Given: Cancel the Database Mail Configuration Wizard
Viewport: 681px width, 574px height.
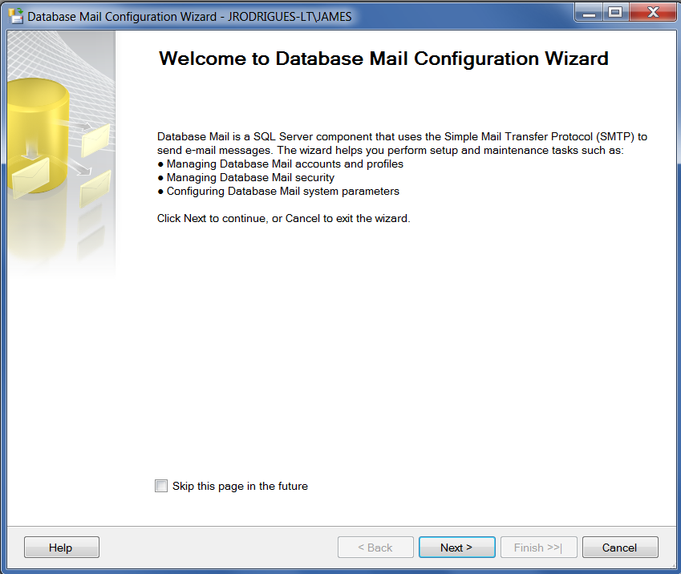Looking at the screenshot, I should tap(619, 548).
